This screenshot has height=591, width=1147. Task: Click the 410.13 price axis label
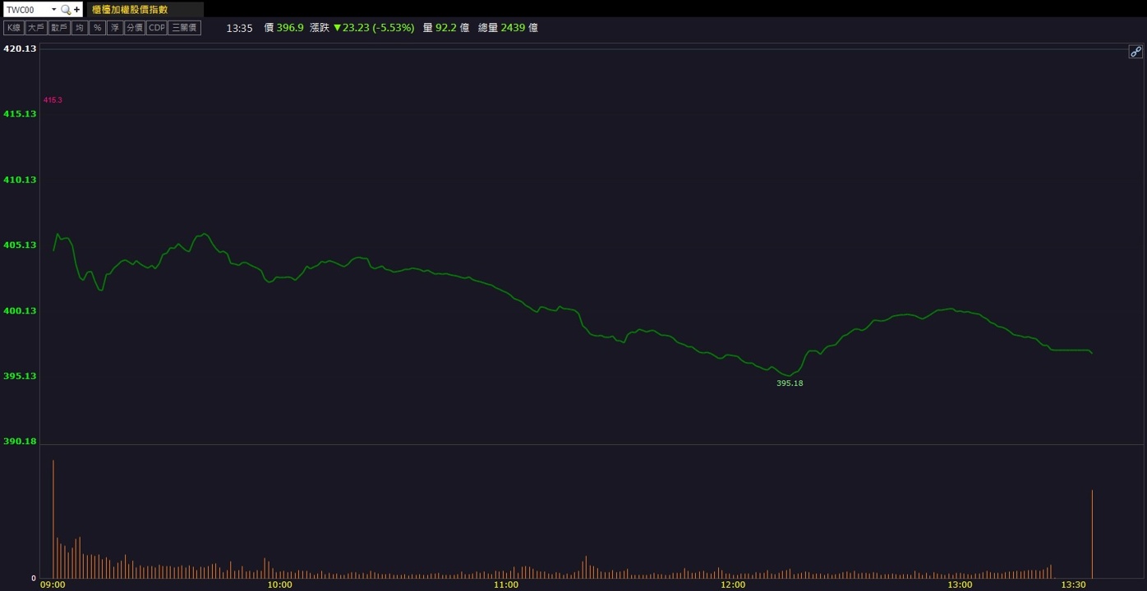coord(21,180)
